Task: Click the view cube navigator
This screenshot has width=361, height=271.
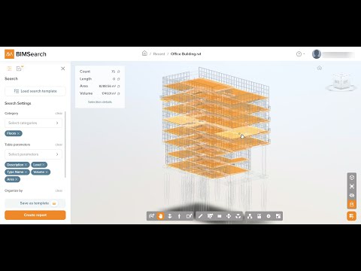Action: pyautogui.click(x=341, y=82)
